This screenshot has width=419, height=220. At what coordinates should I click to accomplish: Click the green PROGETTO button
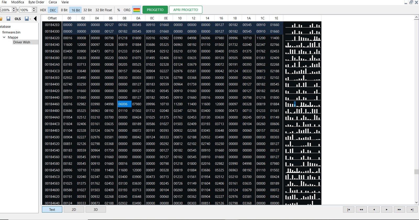155,10
